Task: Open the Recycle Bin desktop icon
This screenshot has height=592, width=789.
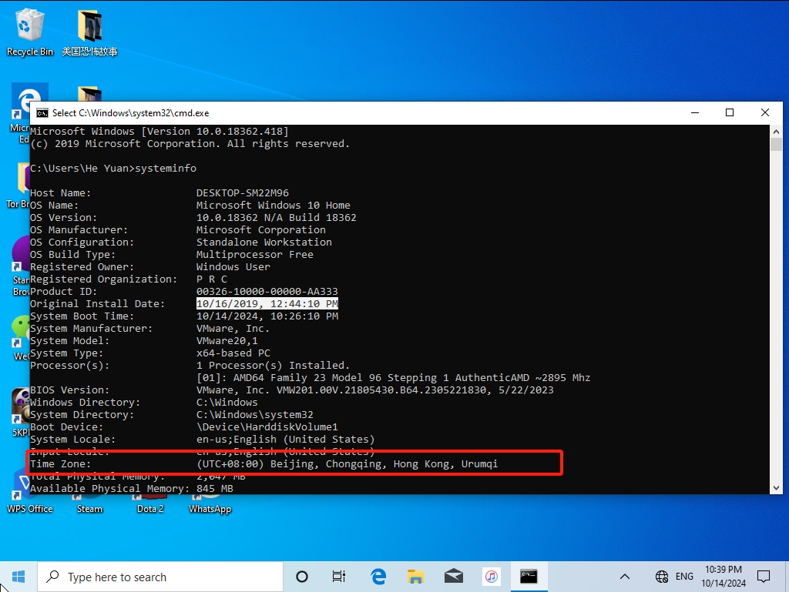Action: 29,32
